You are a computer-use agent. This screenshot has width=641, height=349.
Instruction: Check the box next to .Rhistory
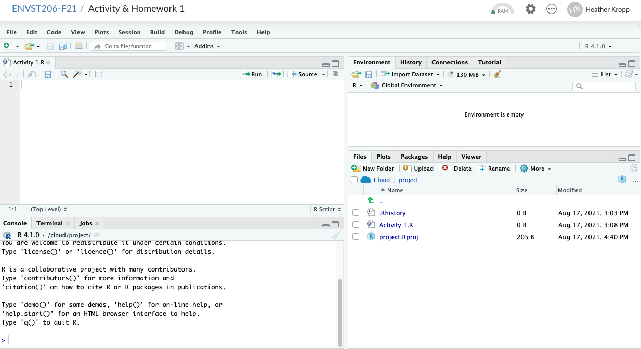coord(356,213)
